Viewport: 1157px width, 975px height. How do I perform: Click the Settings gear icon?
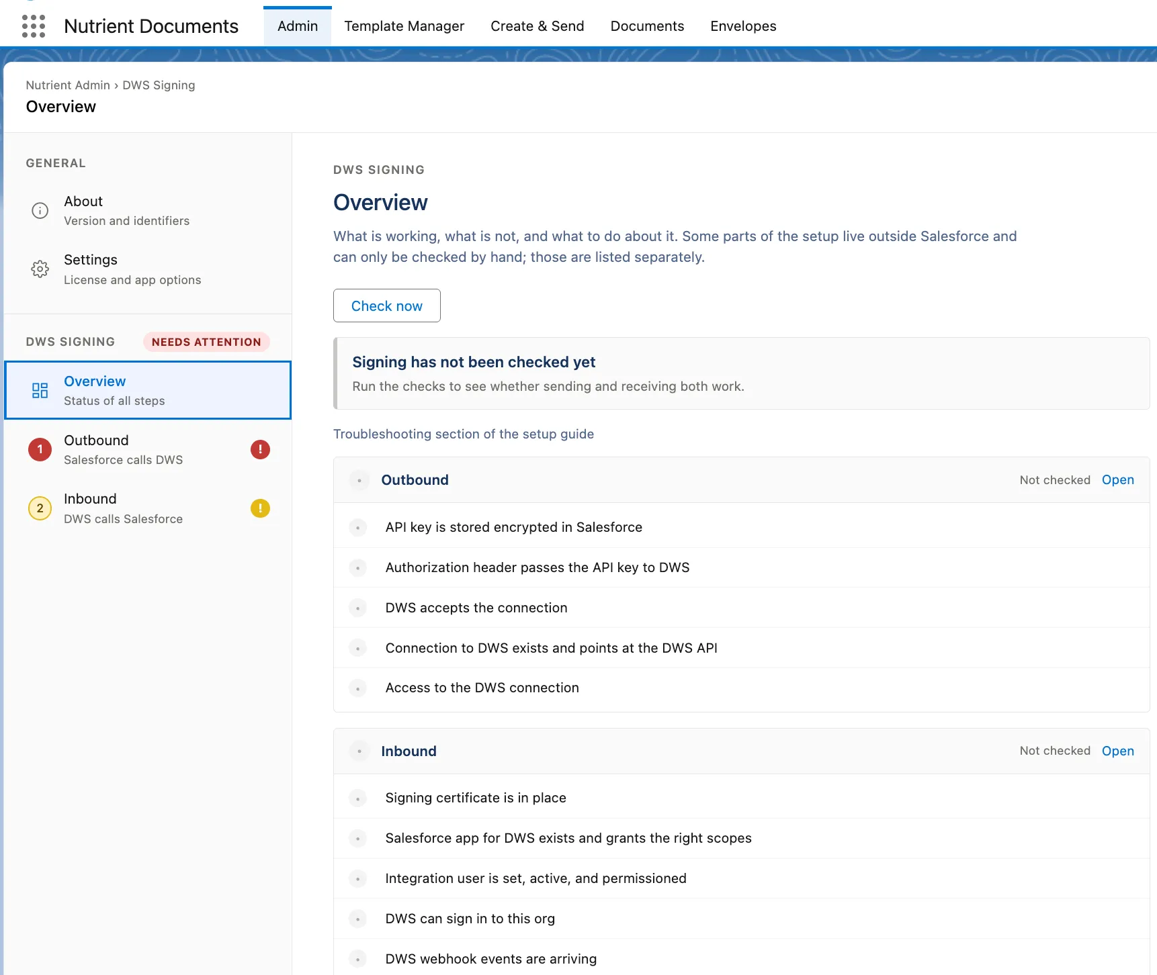40,269
